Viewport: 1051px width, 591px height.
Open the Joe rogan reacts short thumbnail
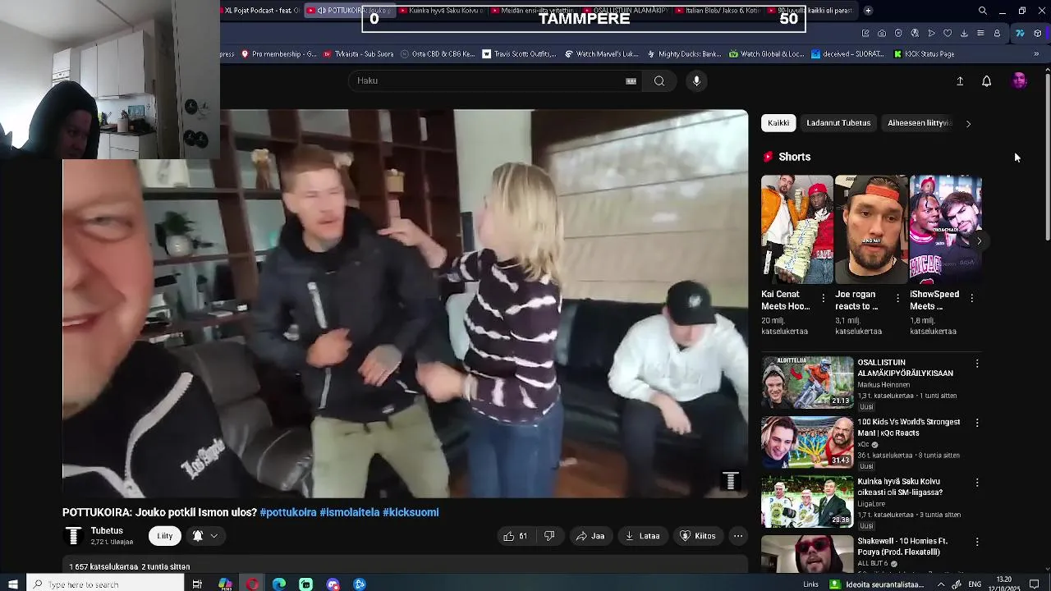click(x=871, y=229)
